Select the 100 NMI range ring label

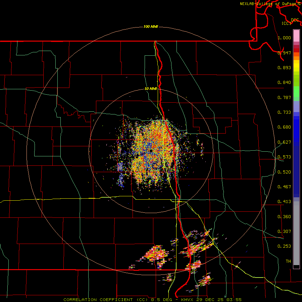coord(151,27)
